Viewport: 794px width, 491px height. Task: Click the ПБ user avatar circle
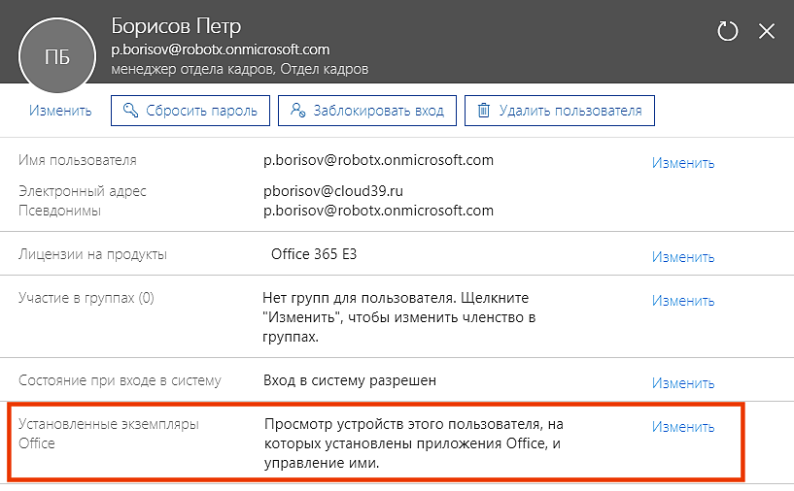click(x=57, y=57)
